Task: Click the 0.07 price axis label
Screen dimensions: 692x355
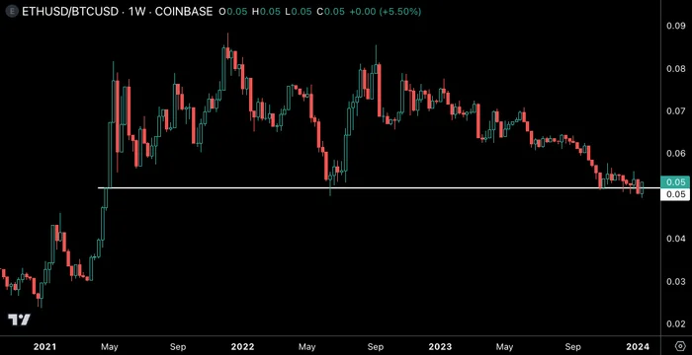Action: tap(675, 111)
